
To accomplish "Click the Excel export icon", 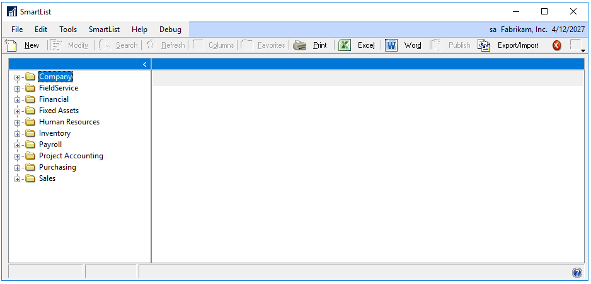I will [x=345, y=45].
